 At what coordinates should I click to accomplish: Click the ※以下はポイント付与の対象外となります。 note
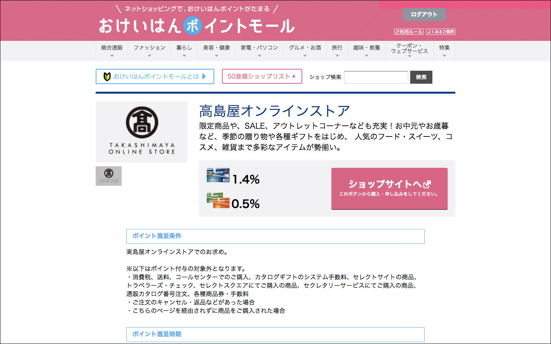coord(186,269)
